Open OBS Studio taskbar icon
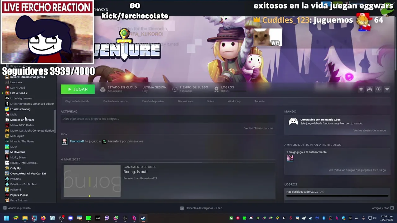 (61, 218)
